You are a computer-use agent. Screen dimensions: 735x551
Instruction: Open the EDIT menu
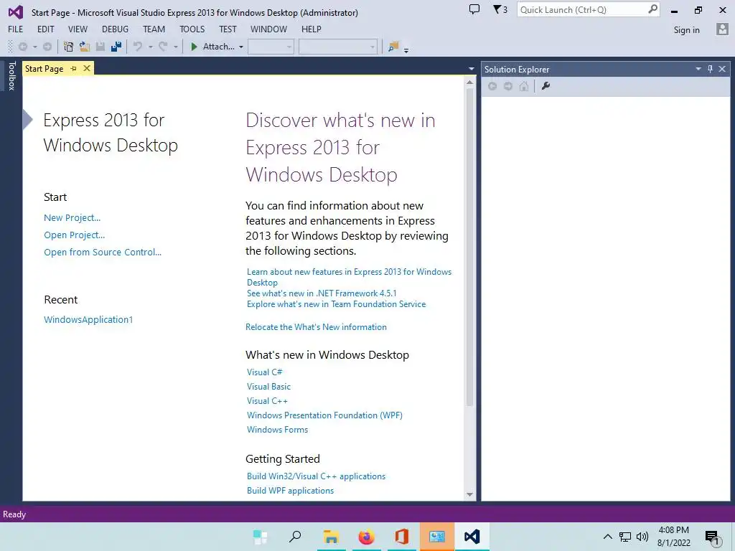click(x=45, y=29)
